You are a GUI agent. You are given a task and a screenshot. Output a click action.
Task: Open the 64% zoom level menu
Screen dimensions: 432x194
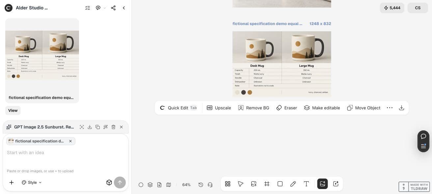pos(186,185)
